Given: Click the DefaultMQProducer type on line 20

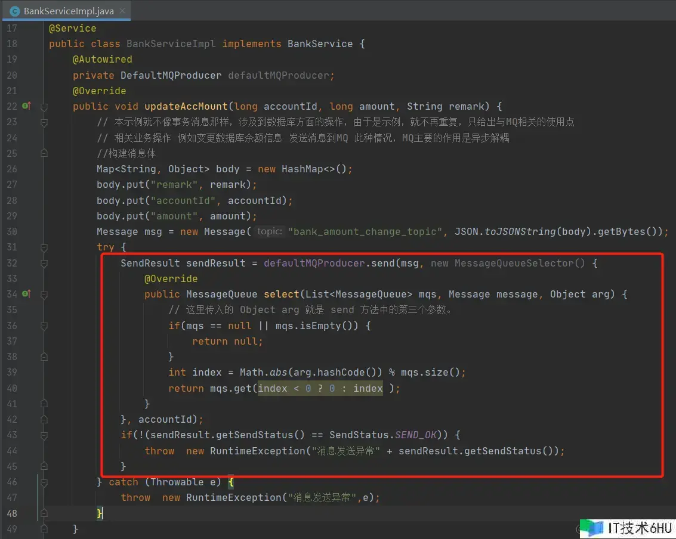Looking at the screenshot, I should (171, 75).
